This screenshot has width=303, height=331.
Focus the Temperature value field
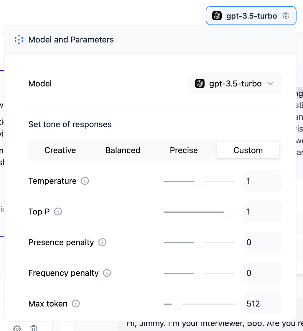(263, 181)
